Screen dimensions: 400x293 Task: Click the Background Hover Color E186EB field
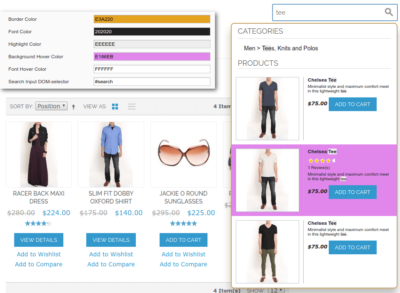click(x=152, y=57)
